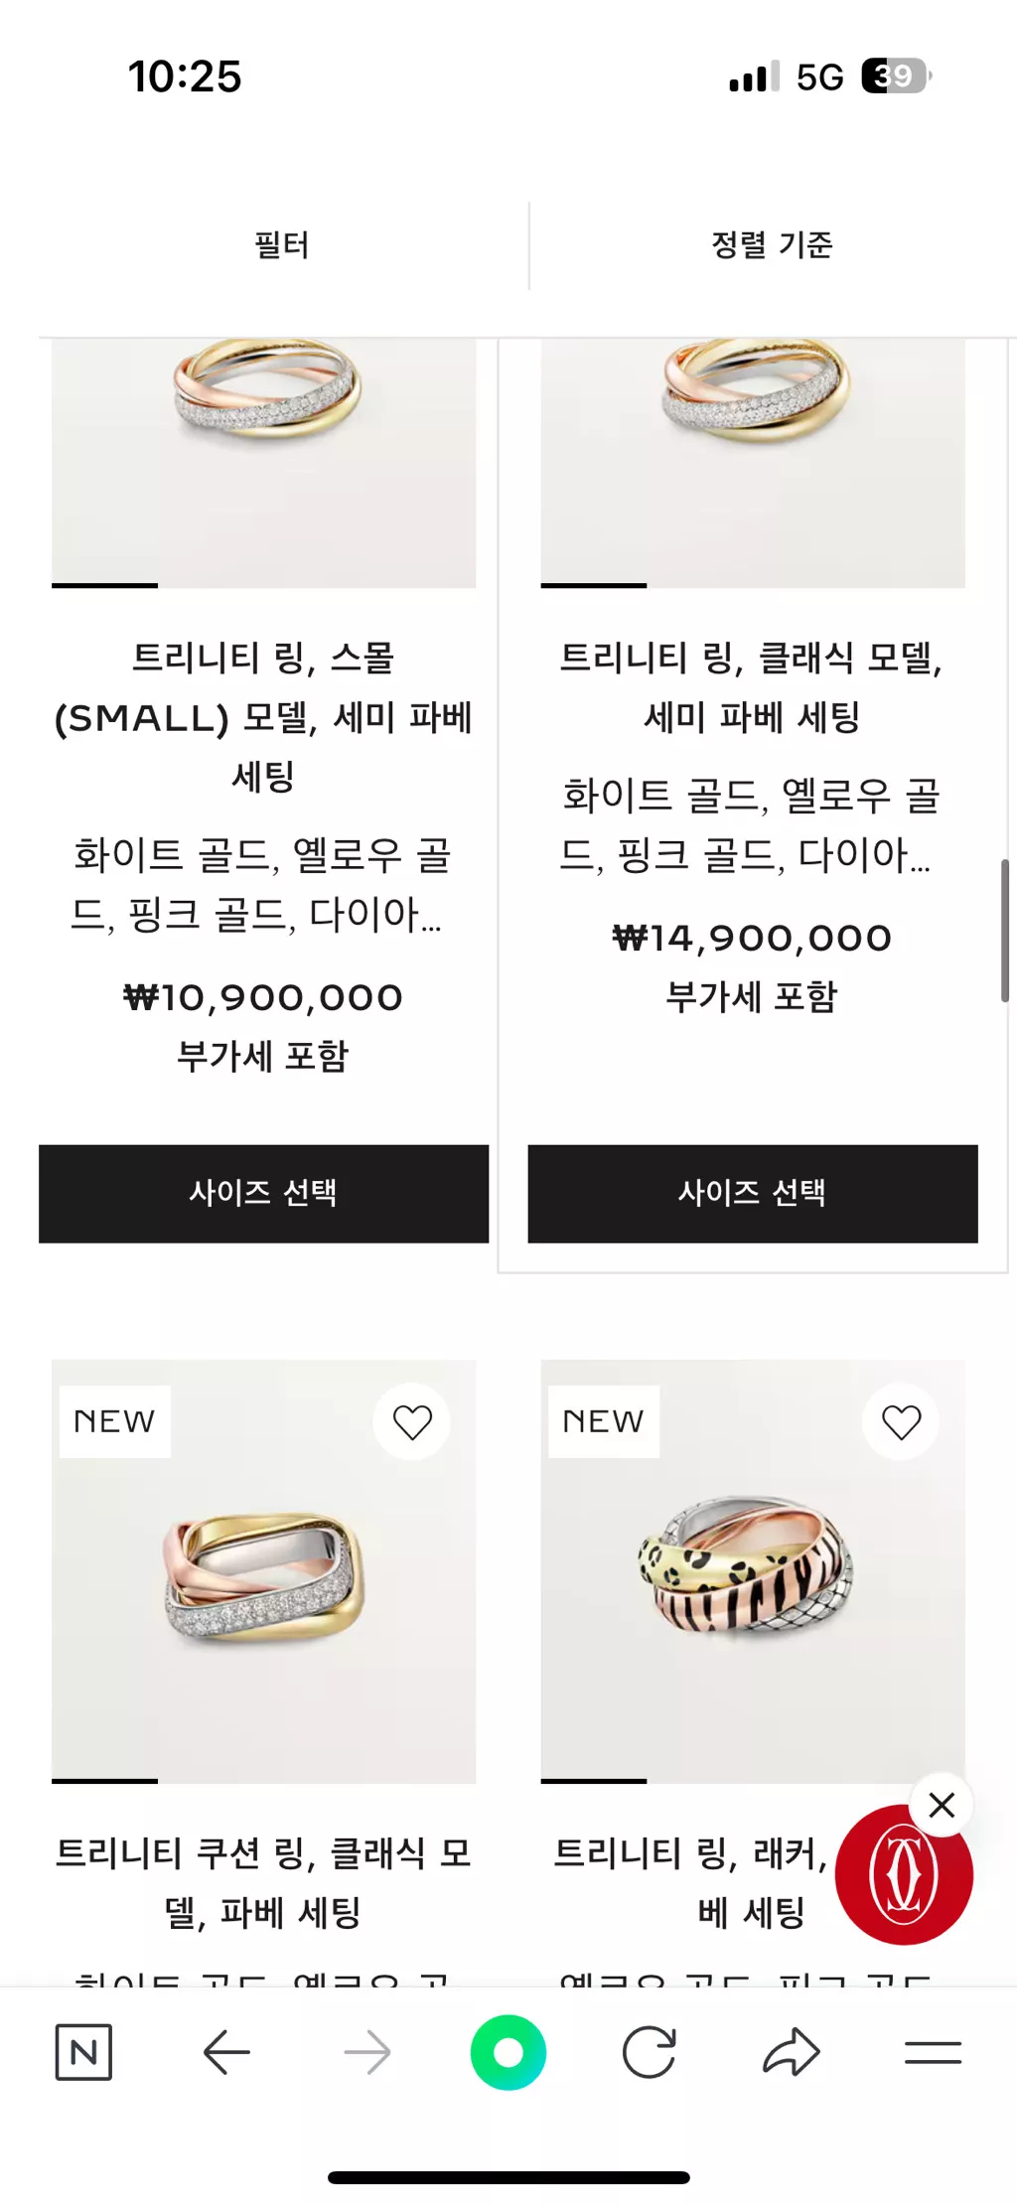This screenshot has width=1017, height=2205.
Task: Favorite the Trinity cushion ring with heart
Action: pos(412,1421)
